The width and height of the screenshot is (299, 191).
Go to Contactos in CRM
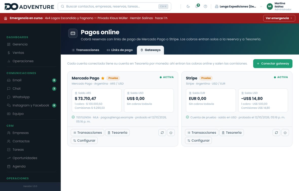tap(31, 141)
